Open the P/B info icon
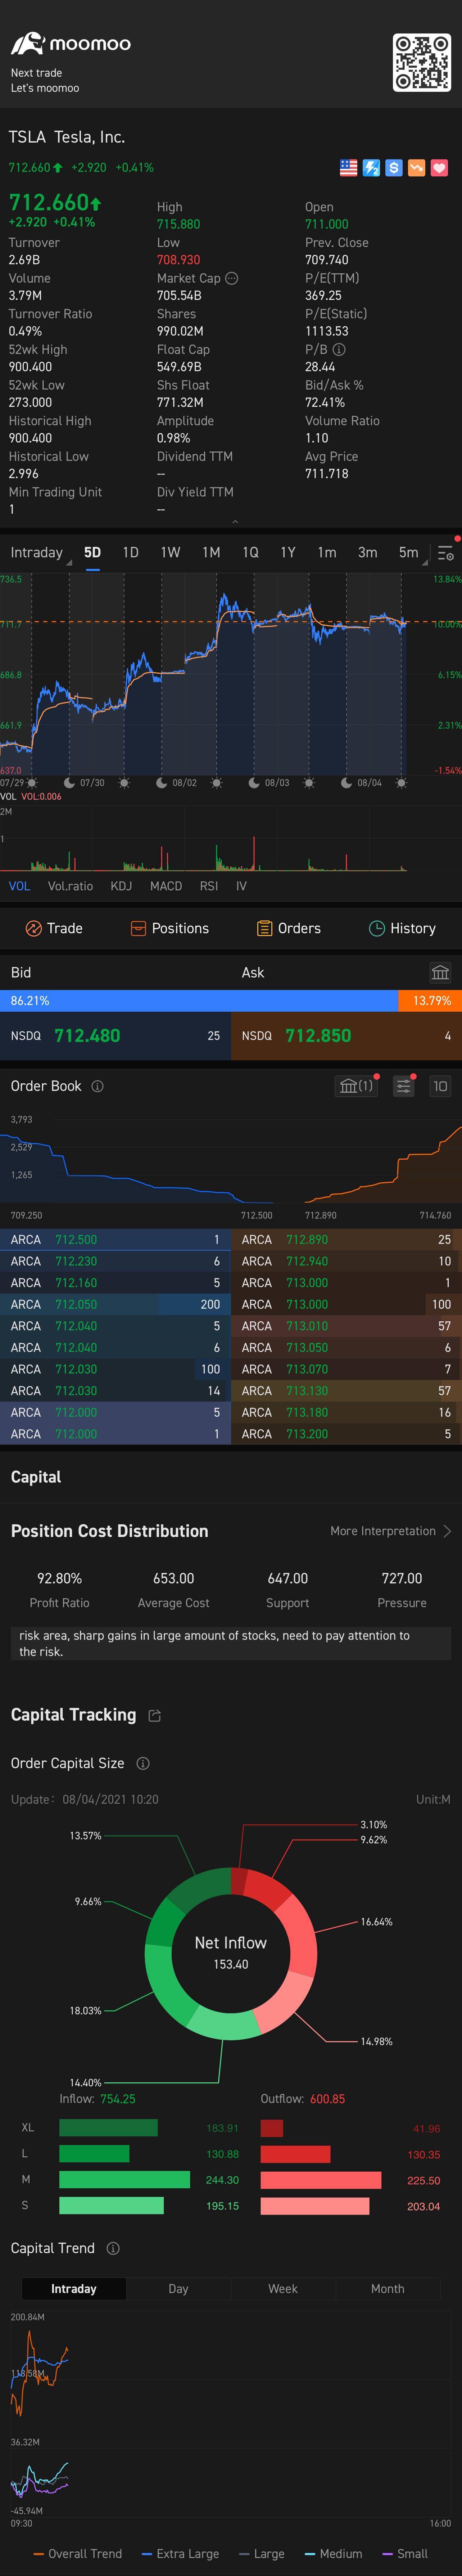The height and width of the screenshot is (2576, 462). [339, 350]
